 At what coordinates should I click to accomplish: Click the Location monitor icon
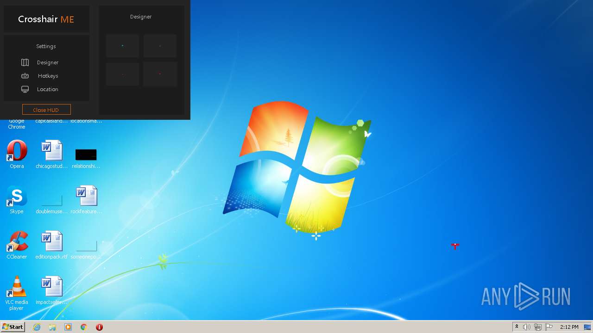25,89
